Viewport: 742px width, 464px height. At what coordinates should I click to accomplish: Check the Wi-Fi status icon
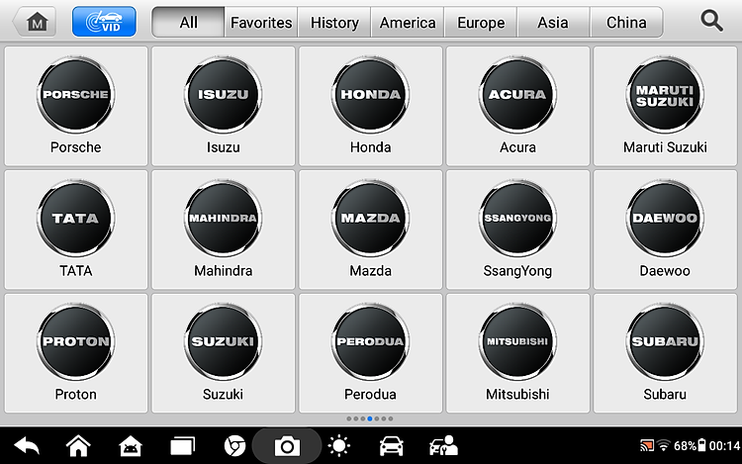[x=664, y=445]
